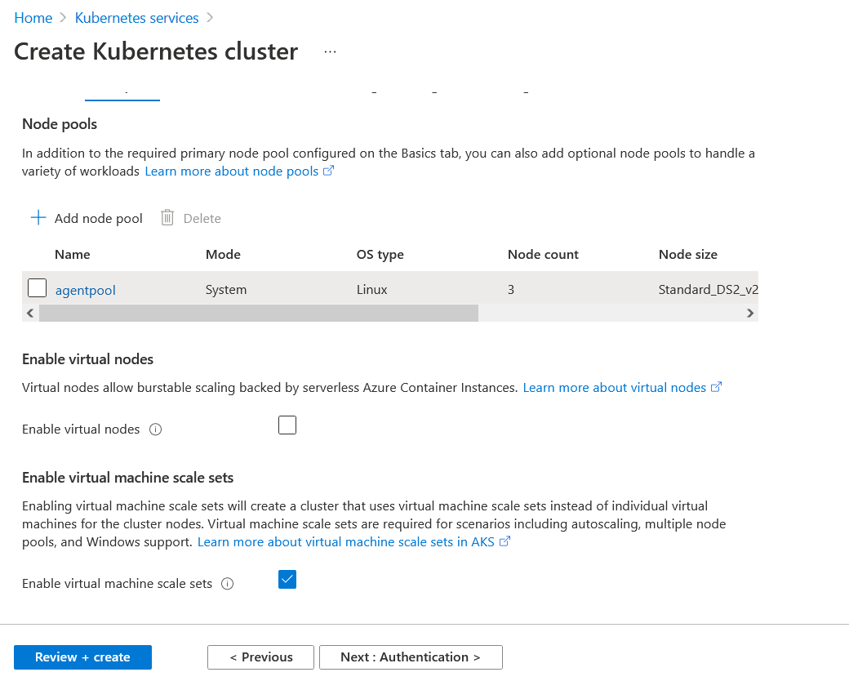Click the Node size column header
This screenshot has height=690, width=849.
coord(688,255)
